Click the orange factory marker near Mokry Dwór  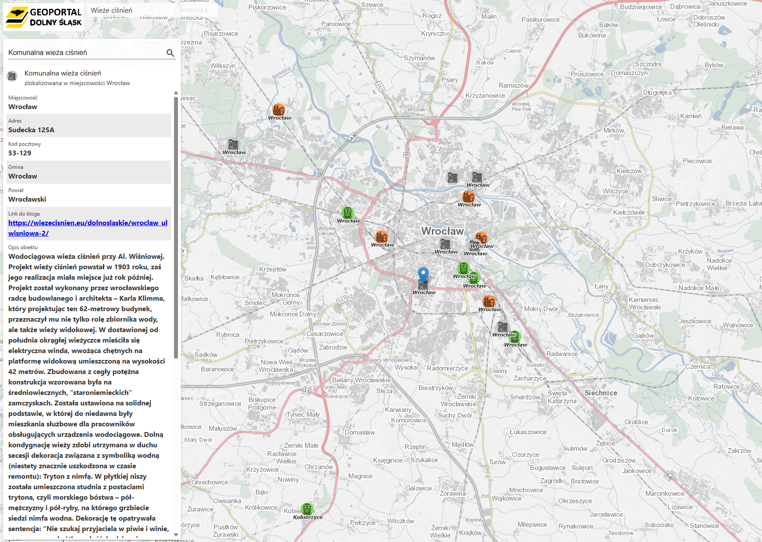coord(489,301)
